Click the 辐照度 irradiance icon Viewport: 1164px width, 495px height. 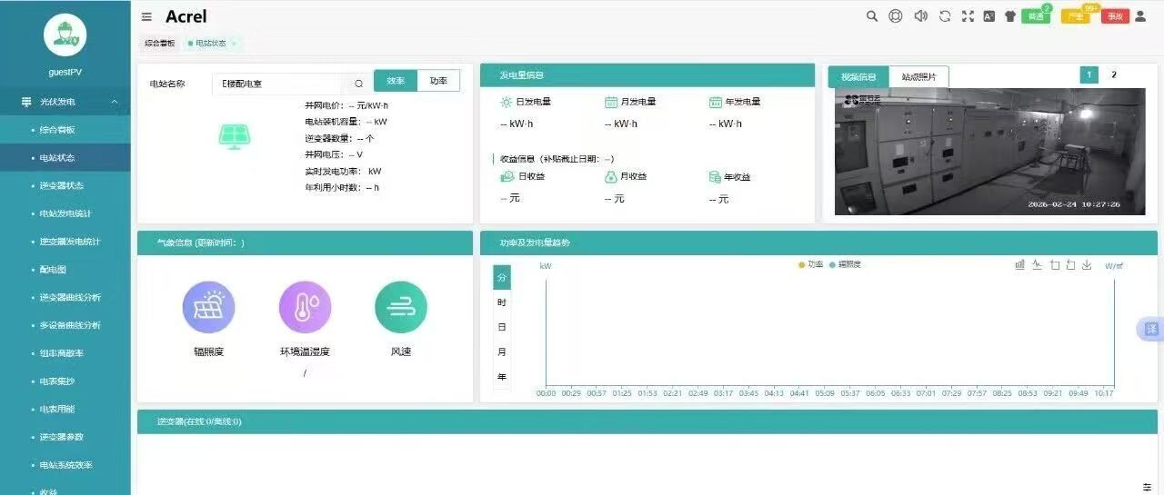[x=208, y=307]
